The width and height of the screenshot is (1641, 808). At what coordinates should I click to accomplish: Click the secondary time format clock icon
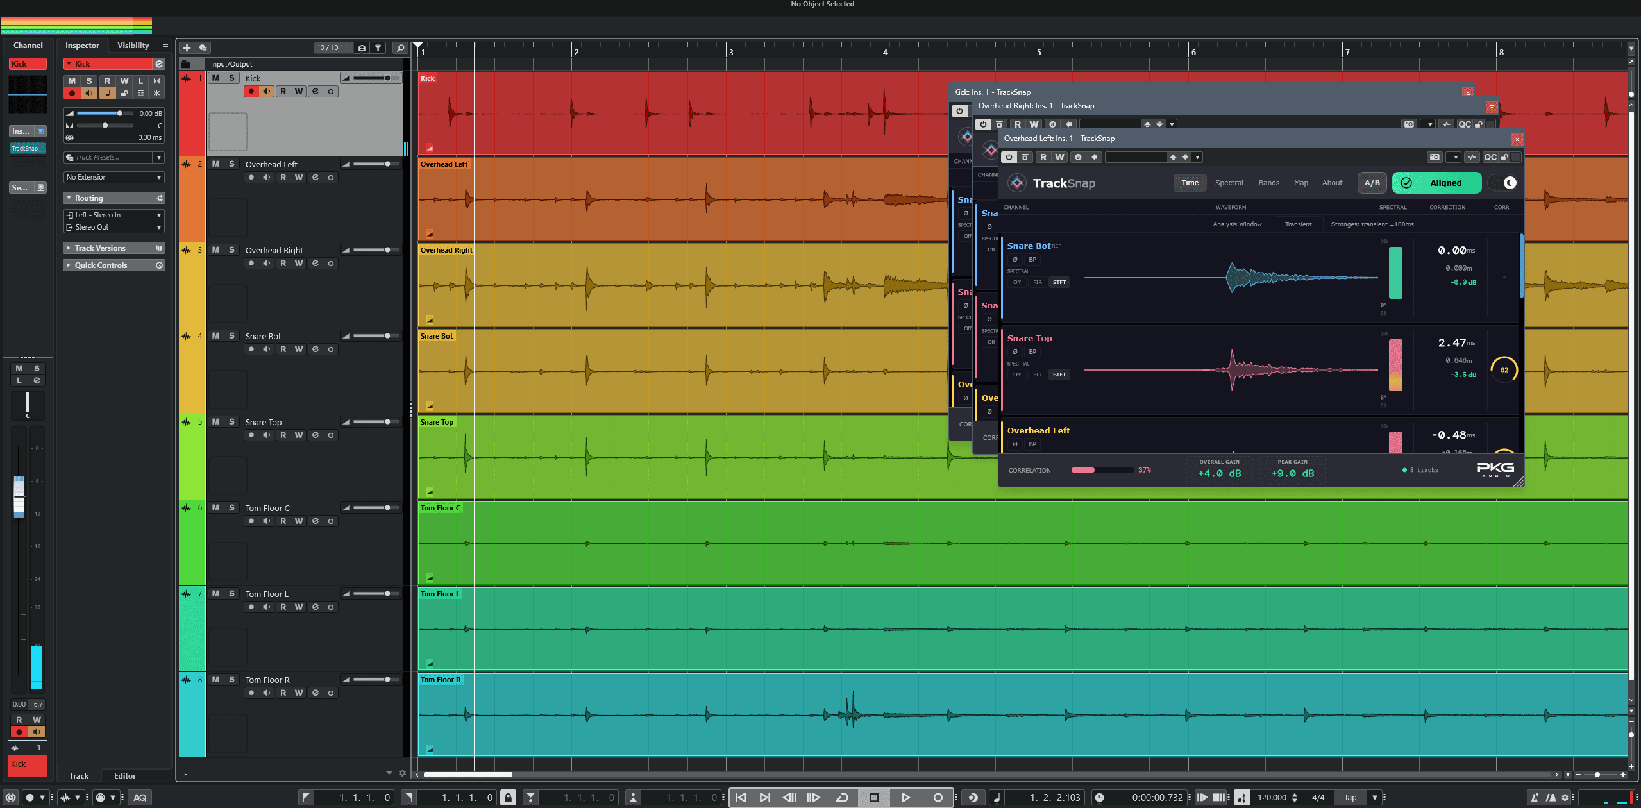(1099, 797)
